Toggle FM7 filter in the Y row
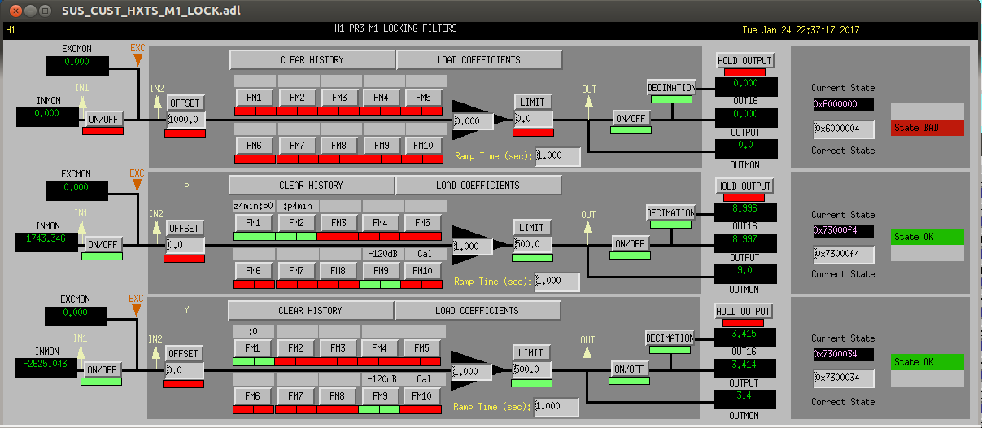The height and width of the screenshot is (428, 982). point(295,396)
